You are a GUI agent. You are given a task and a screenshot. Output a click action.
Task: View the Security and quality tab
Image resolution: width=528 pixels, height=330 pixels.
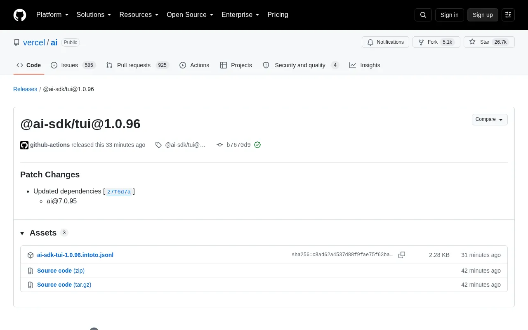(x=301, y=65)
